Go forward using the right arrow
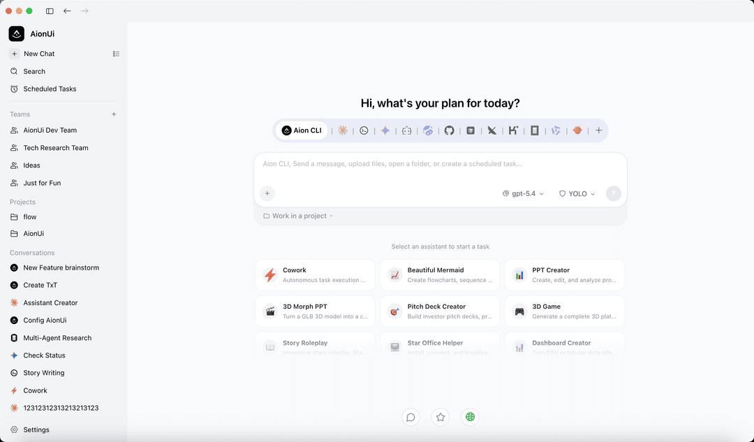754x442 pixels. (x=84, y=11)
